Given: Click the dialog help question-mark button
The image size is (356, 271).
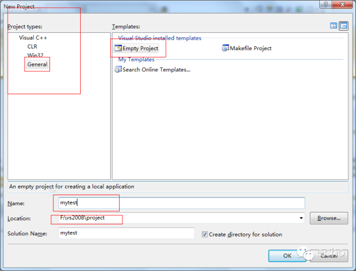Looking at the screenshot, I should click(x=326, y=4).
